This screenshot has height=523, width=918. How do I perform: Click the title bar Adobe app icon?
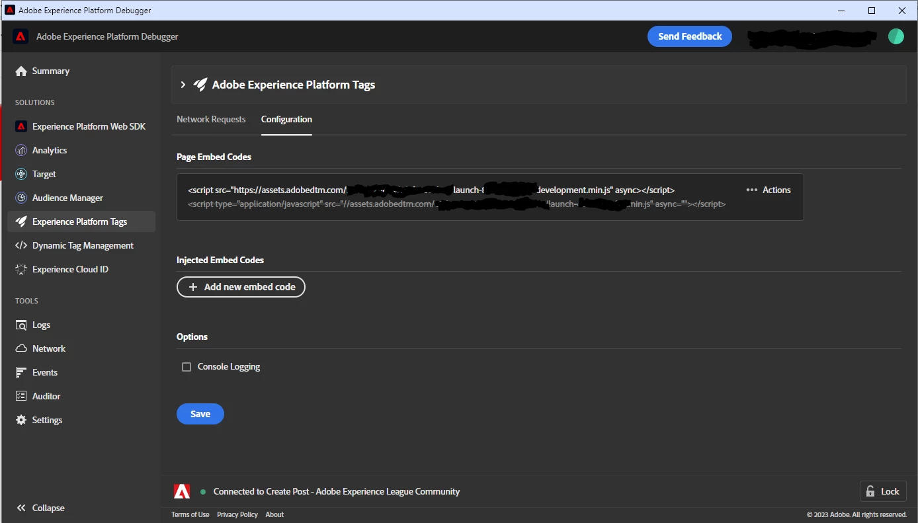point(10,10)
